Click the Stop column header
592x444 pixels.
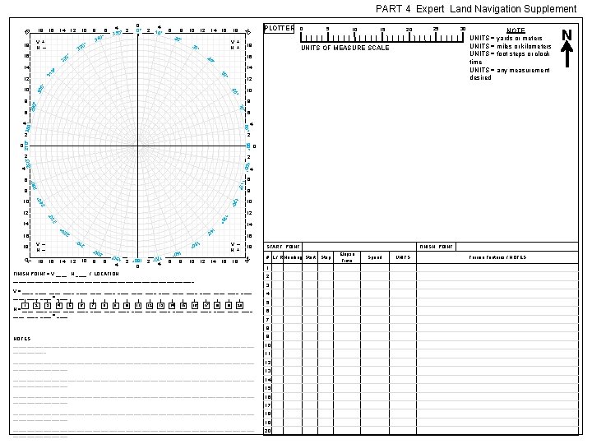pos(326,257)
